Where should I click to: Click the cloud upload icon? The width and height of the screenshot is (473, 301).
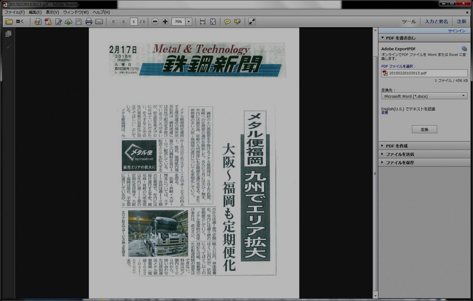tap(69, 22)
